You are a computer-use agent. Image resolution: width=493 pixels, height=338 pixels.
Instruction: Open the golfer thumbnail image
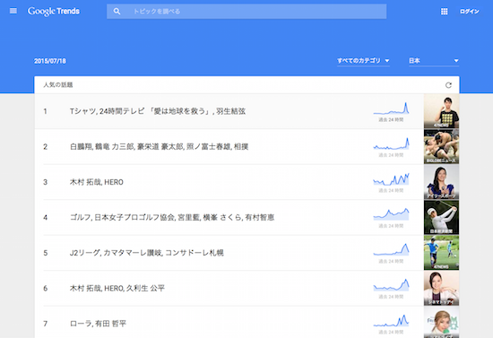pyautogui.click(x=441, y=218)
